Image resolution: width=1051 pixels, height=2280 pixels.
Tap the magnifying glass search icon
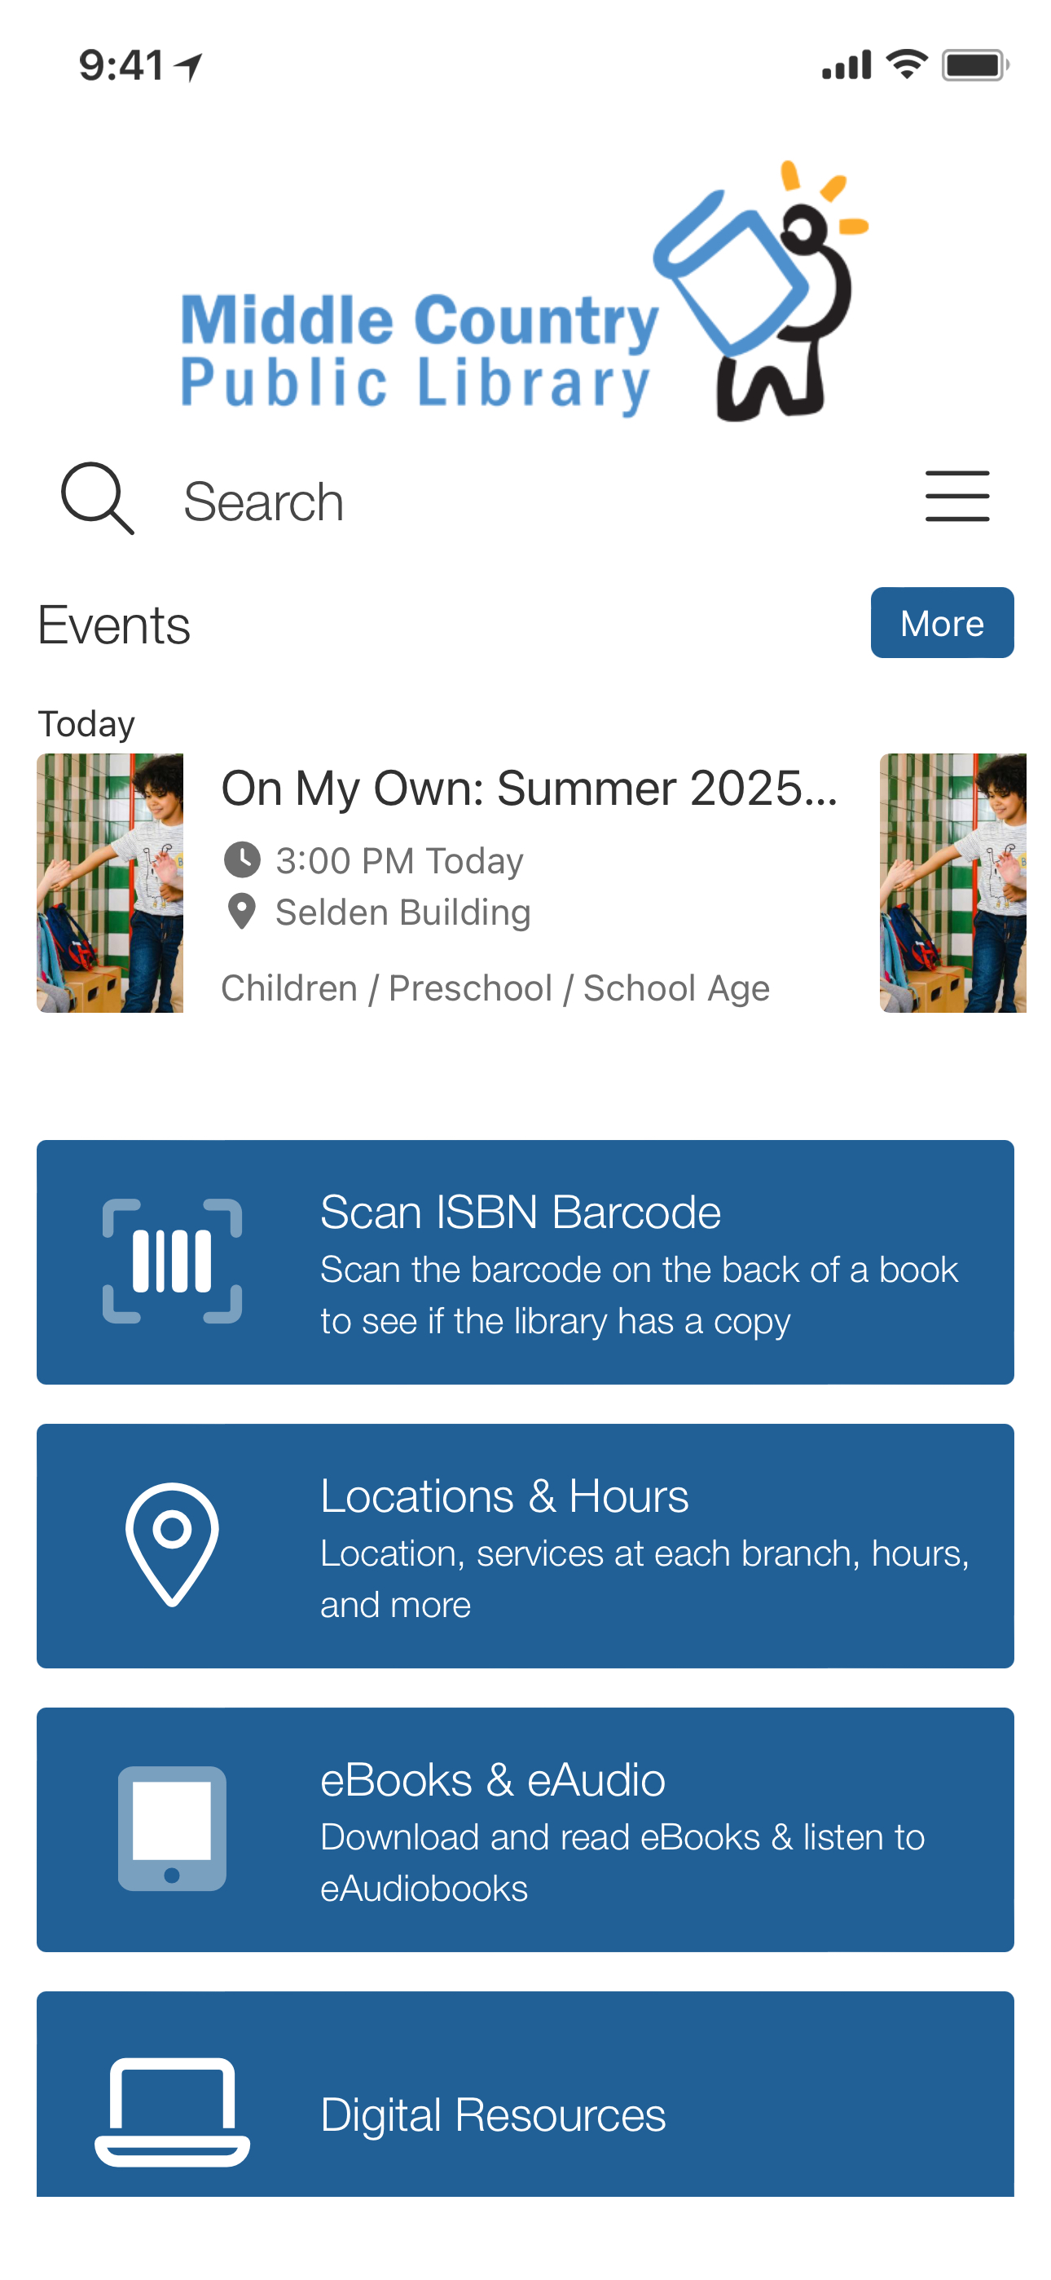point(97,498)
